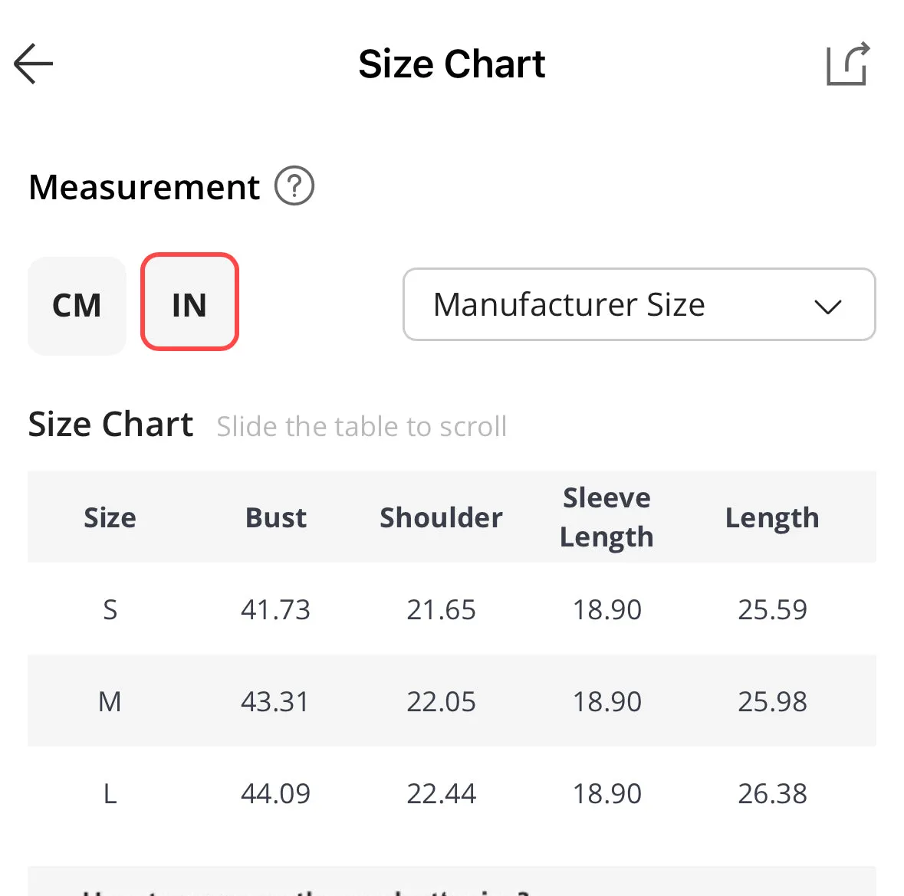Tap the Shoulder column header
This screenshot has height=896, width=904.
tap(441, 517)
